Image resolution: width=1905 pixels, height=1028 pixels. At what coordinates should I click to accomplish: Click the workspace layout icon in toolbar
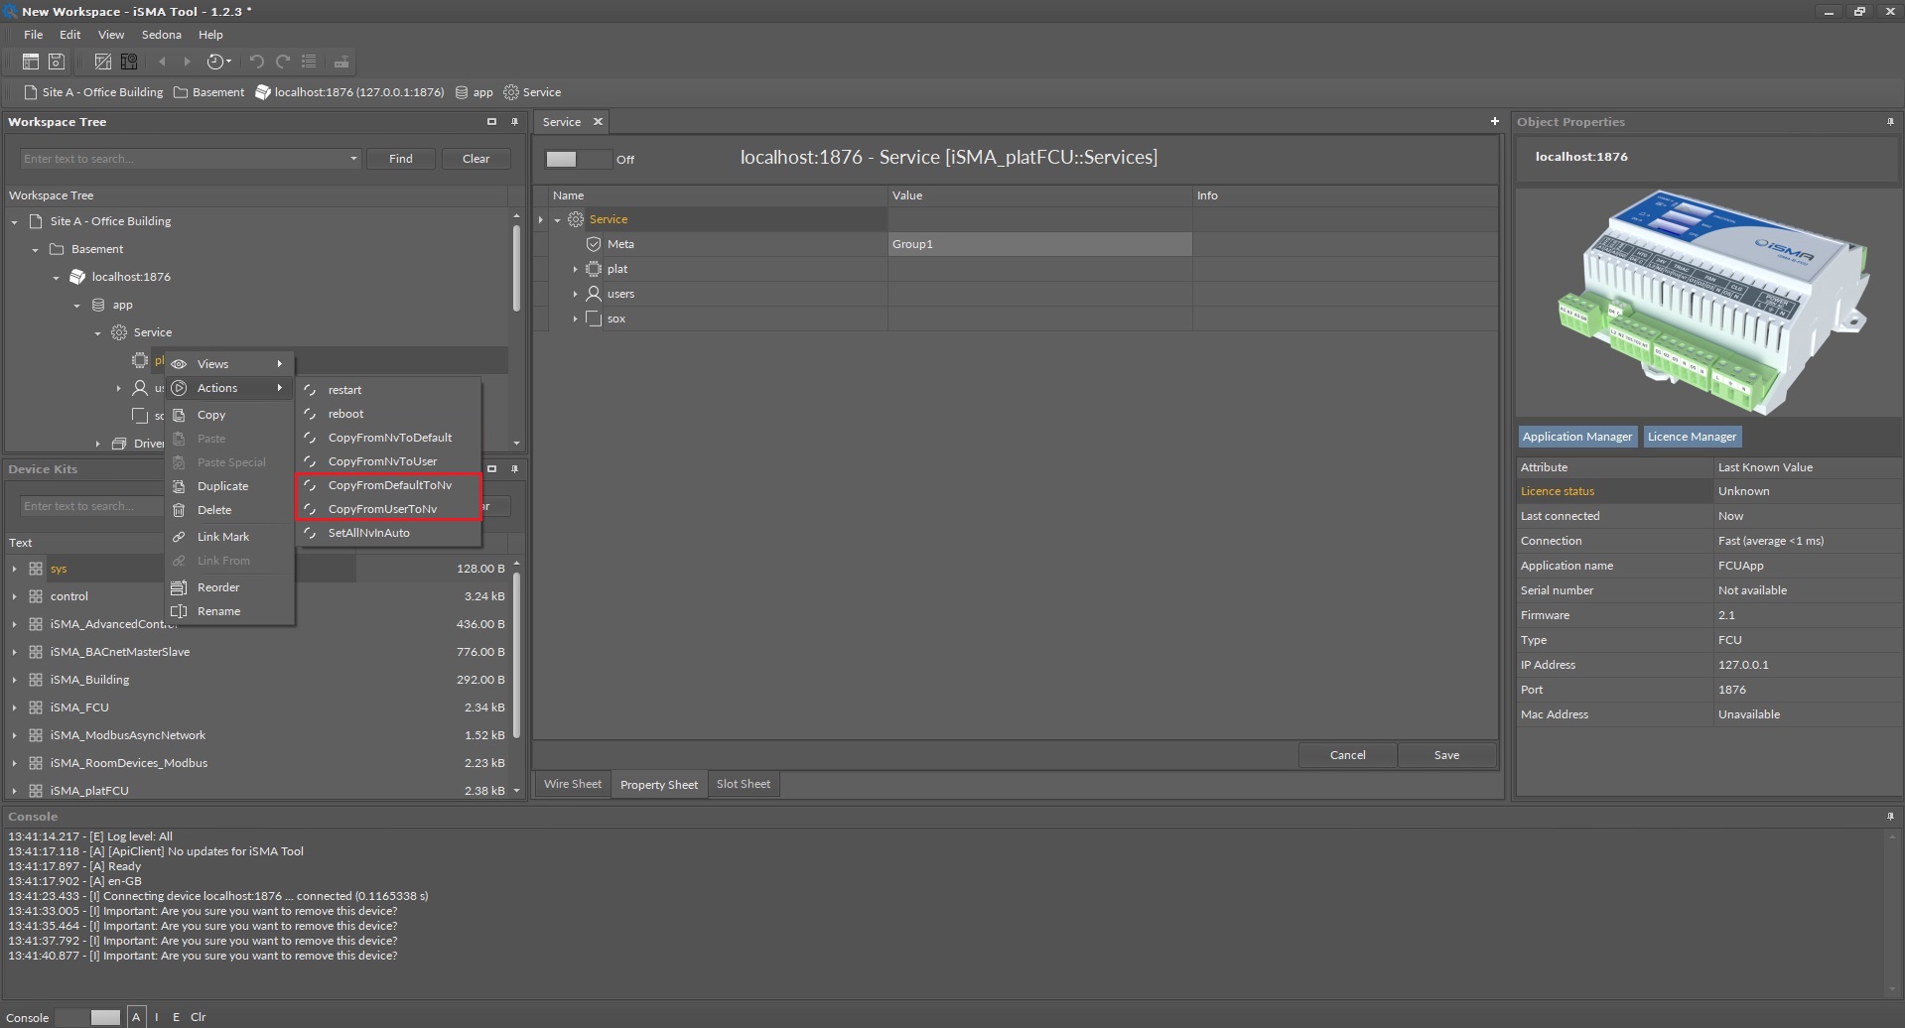(x=31, y=62)
